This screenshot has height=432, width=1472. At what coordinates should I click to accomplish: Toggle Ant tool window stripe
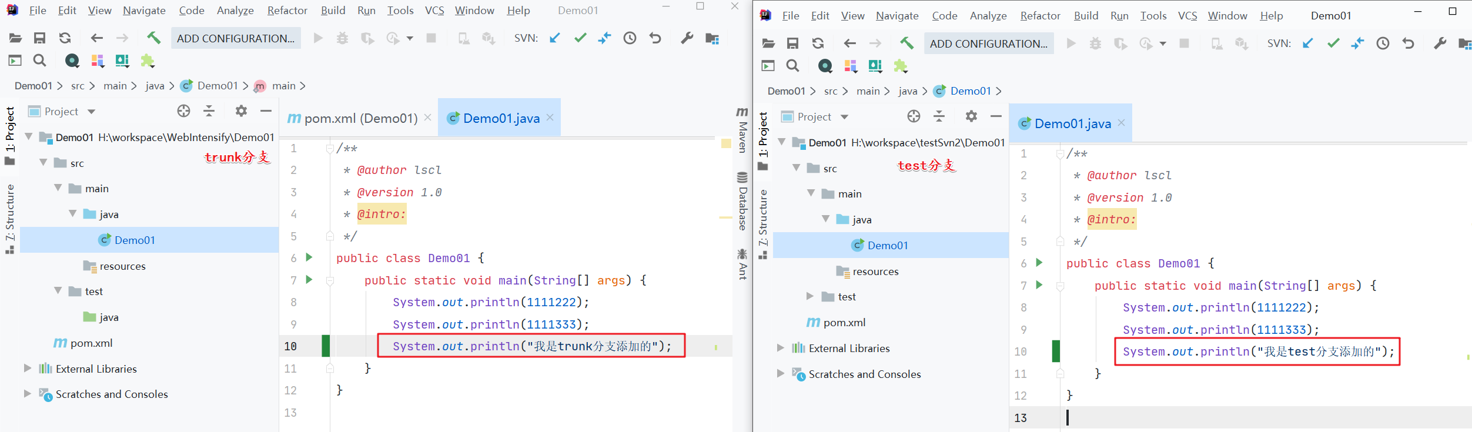click(x=742, y=264)
